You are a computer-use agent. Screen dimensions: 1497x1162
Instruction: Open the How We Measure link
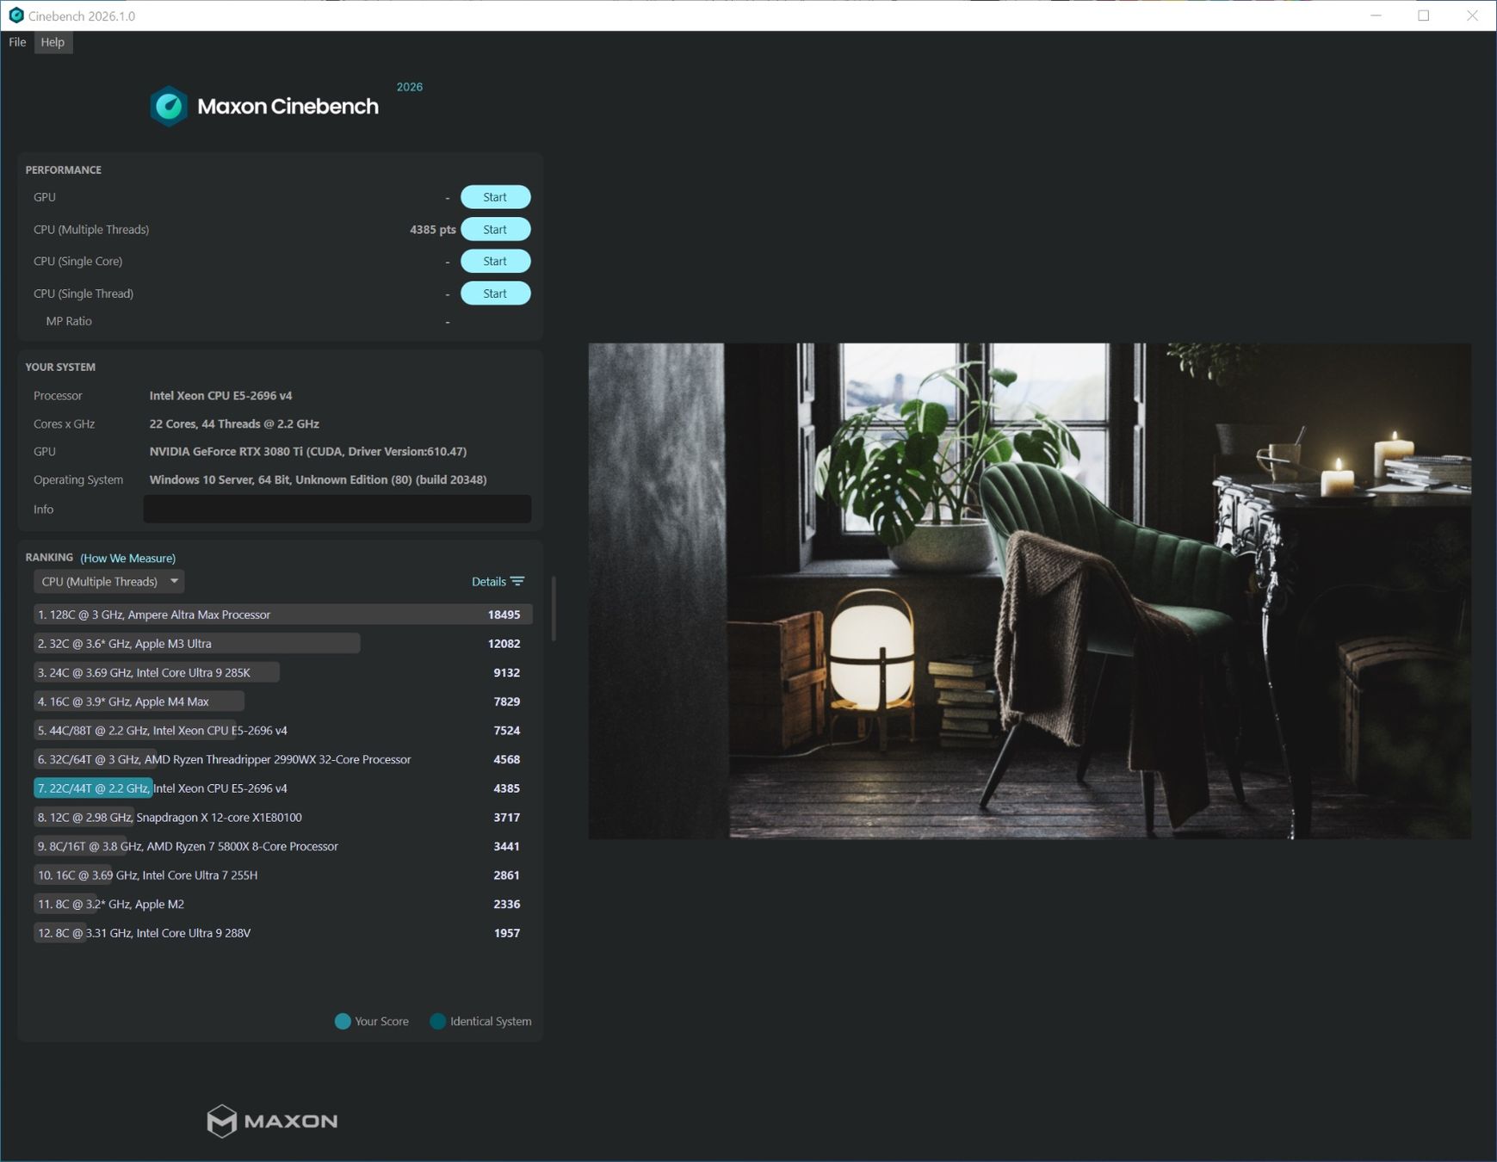click(127, 558)
